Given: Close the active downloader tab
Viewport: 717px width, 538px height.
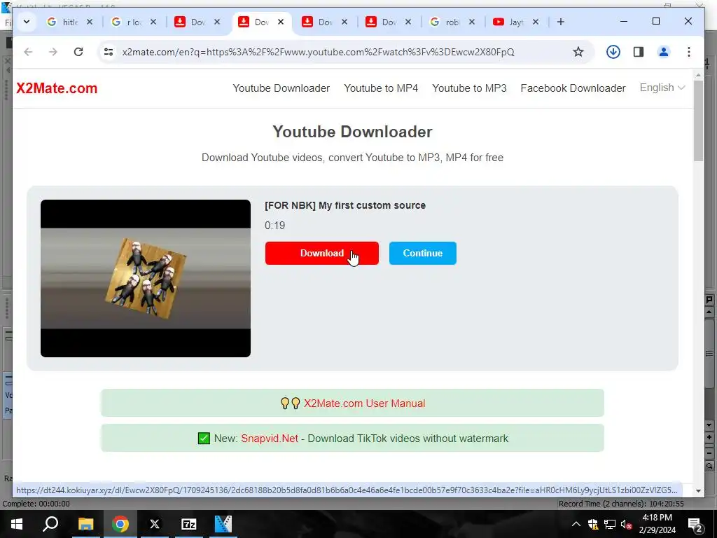Looking at the screenshot, I should (281, 22).
